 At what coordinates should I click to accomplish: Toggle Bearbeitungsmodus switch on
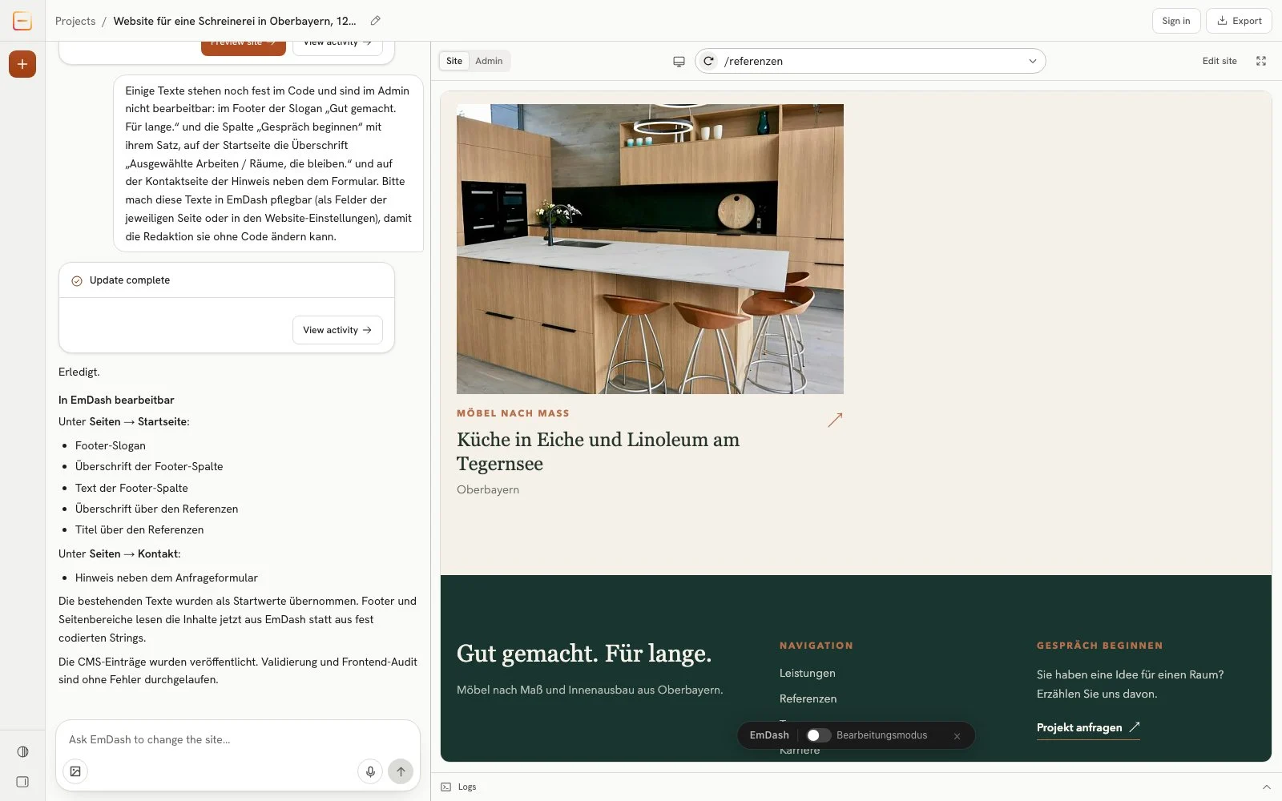coord(818,735)
